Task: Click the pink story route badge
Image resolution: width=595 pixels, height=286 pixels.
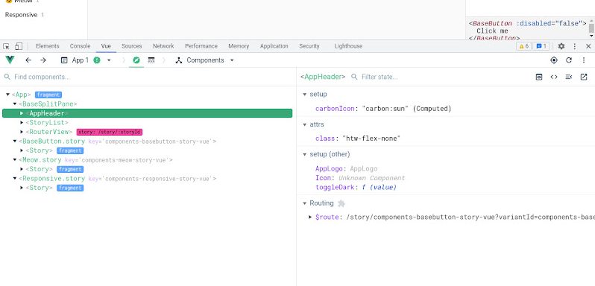Action: (x=110, y=133)
